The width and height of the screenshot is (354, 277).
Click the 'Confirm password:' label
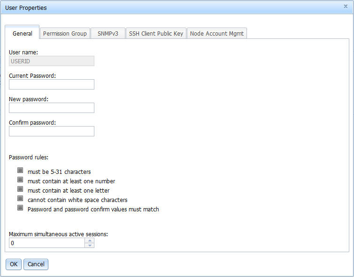(x=32, y=123)
